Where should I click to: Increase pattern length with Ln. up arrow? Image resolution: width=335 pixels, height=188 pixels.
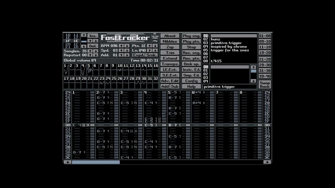point(149,50)
